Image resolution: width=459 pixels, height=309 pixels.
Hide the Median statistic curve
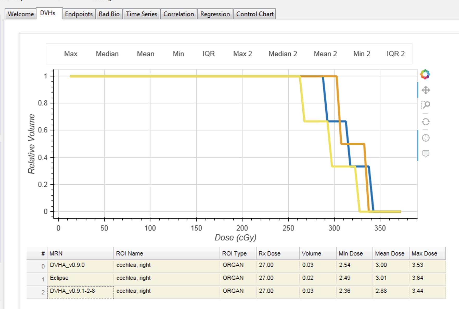tap(107, 54)
